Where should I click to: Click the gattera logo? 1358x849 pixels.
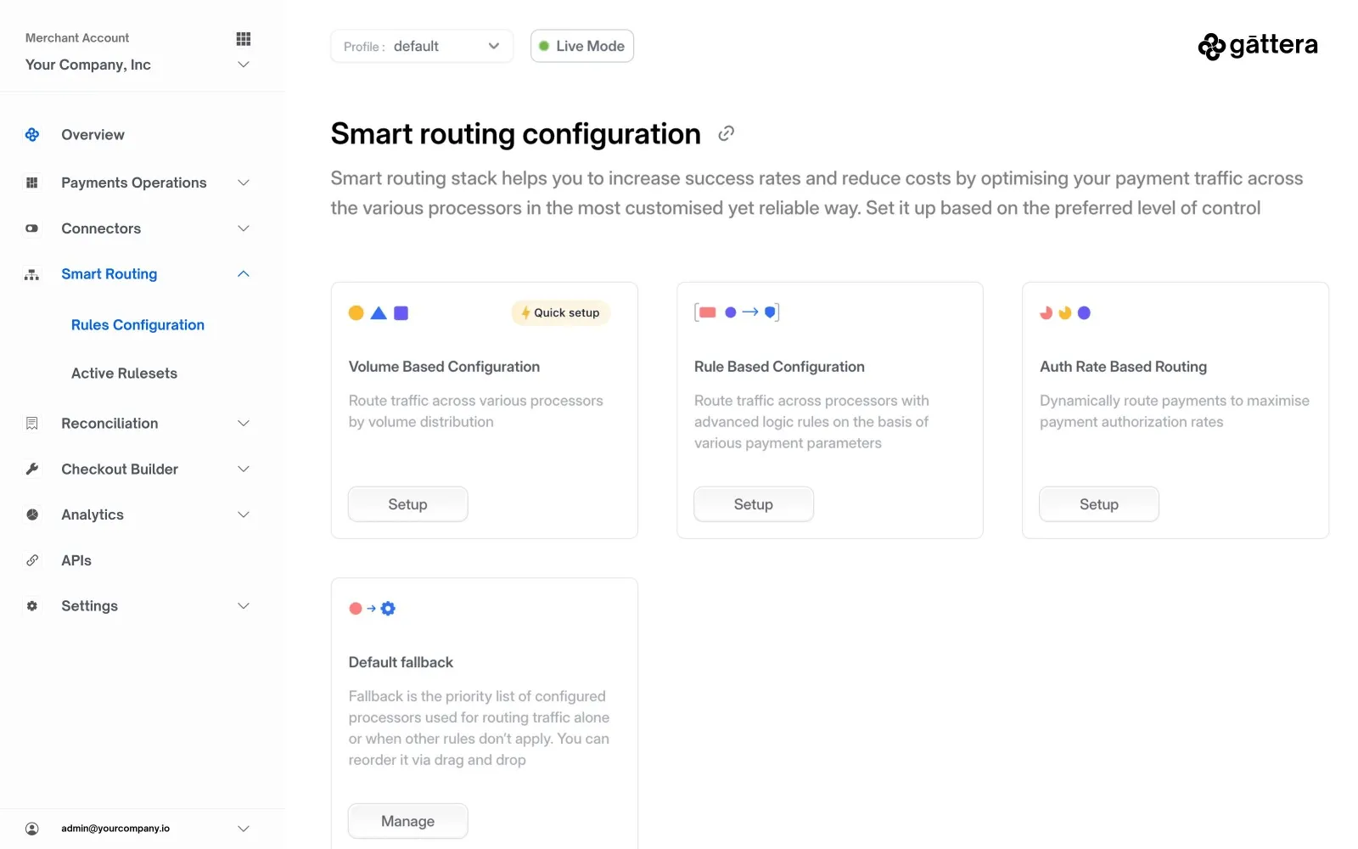(x=1257, y=46)
